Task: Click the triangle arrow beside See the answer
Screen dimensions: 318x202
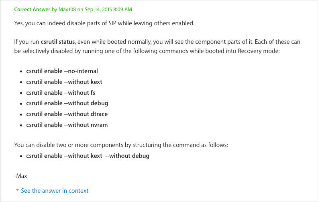Action: coord(17,190)
